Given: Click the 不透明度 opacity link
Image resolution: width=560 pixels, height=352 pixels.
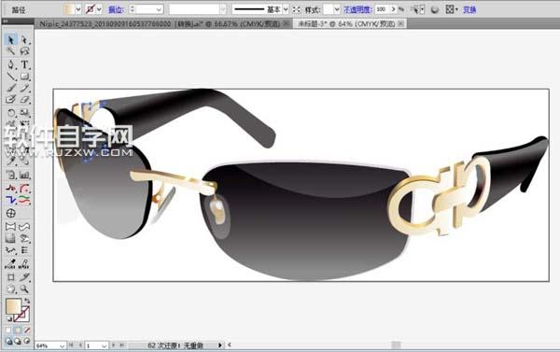Looking at the screenshot, I should click(x=357, y=9).
